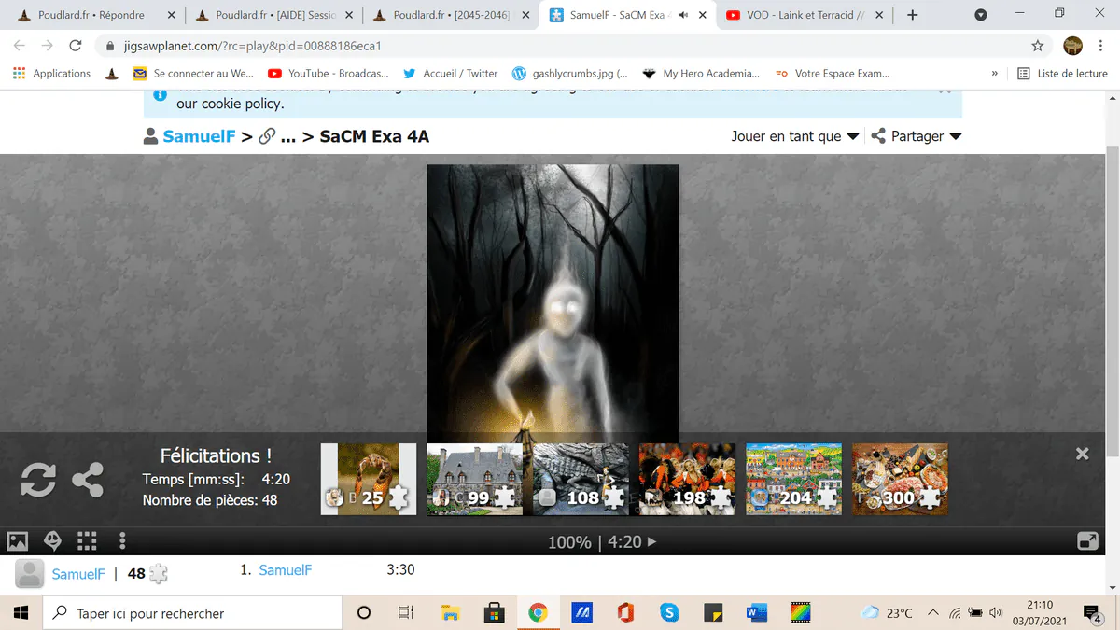Open File Explorer from taskbar

[x=450, y=613]
